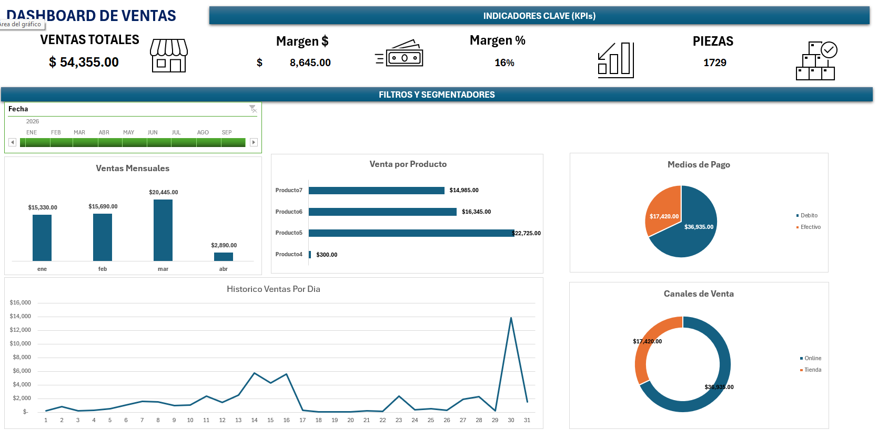Click the day-30 peak on the line chart

click(x=511, y=318)
